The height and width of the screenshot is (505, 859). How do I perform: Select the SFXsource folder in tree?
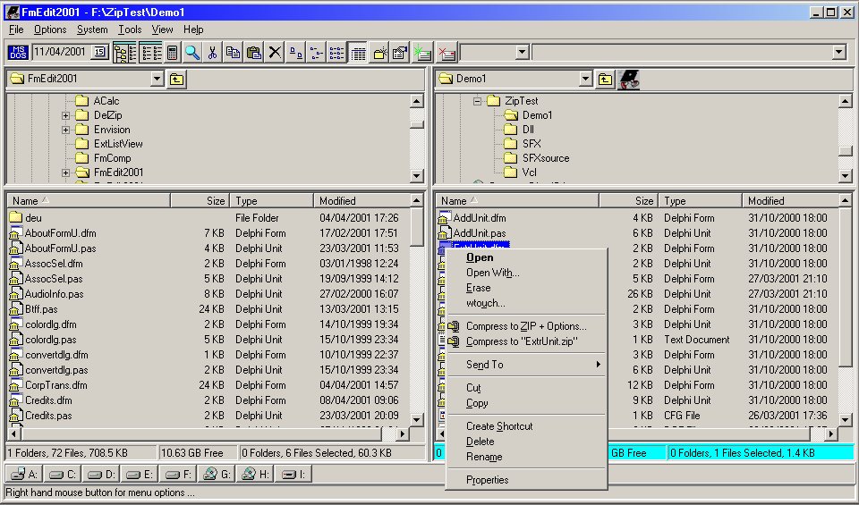545,158
